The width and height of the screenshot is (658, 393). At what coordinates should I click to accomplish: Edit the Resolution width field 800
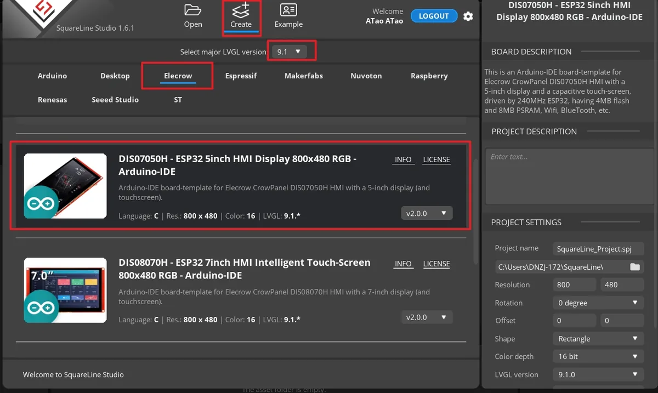(574, 285)
